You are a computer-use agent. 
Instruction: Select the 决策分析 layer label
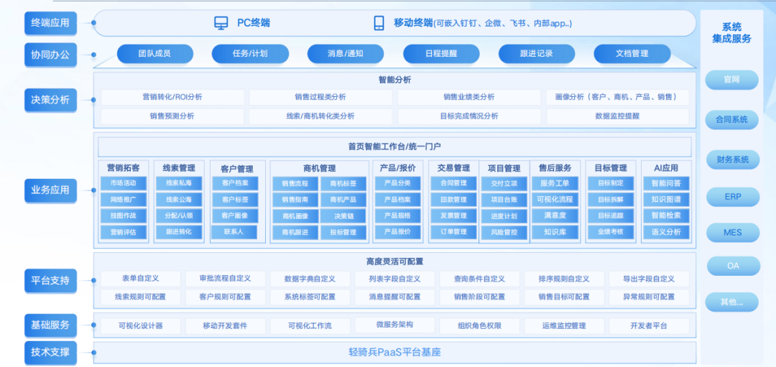(50, 100)
